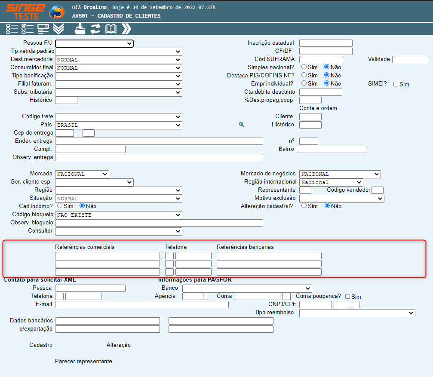Click the save to tray icon

pos(80,29)
